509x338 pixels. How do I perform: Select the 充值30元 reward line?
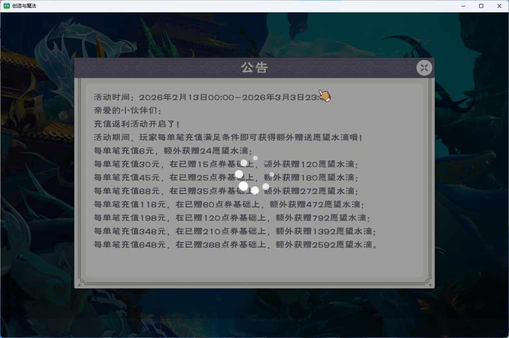[x=226, y=164]
